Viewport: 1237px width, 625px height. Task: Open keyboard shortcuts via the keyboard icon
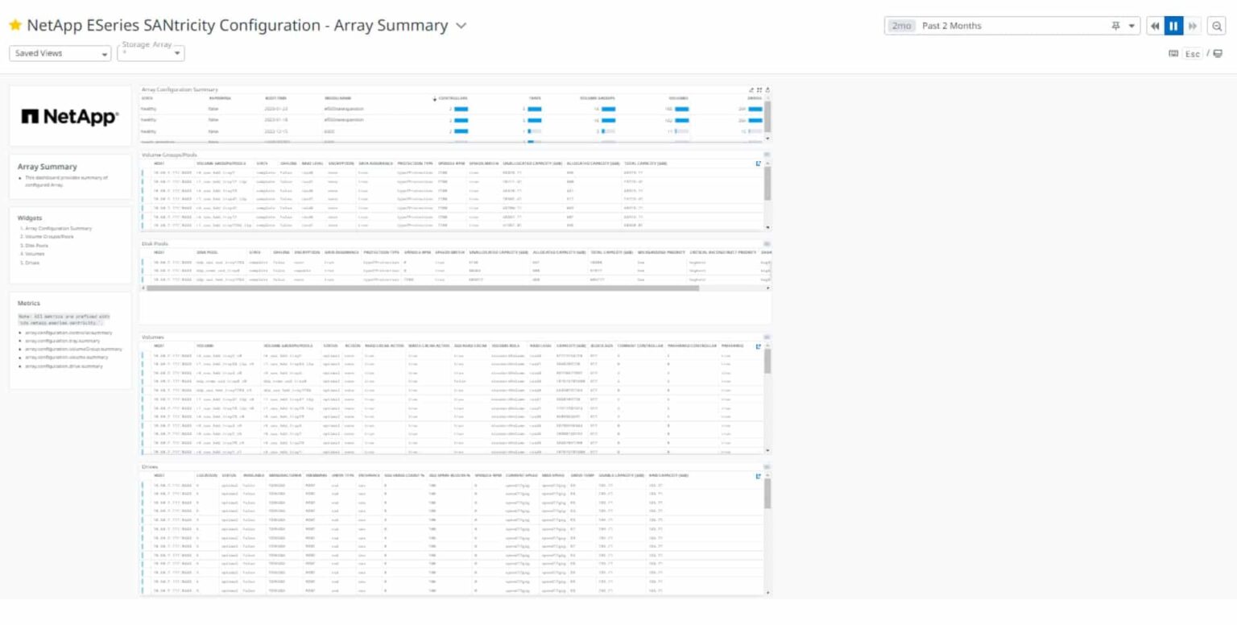[1173, 53]
